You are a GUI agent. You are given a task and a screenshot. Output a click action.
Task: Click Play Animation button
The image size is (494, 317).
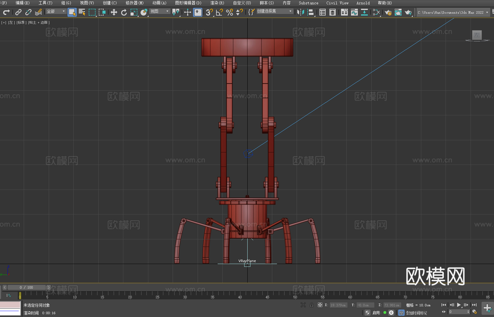459,305
